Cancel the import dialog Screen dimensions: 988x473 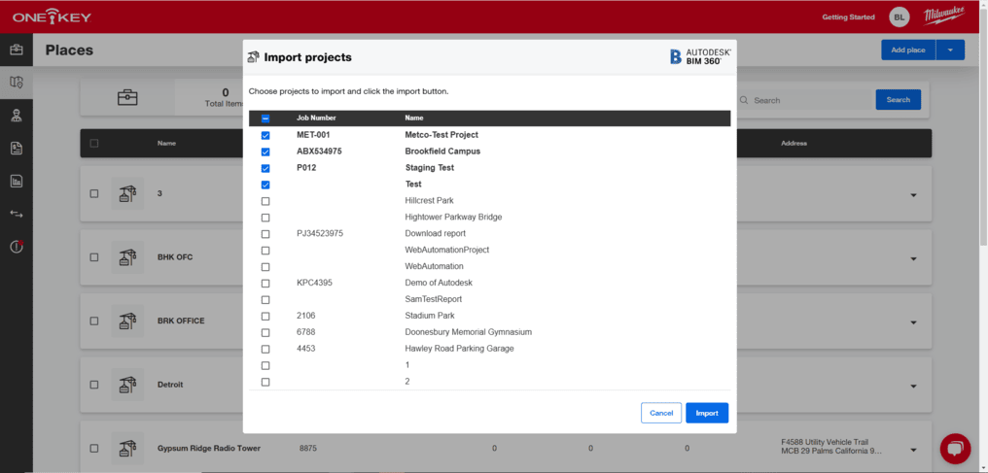(661, 413)
